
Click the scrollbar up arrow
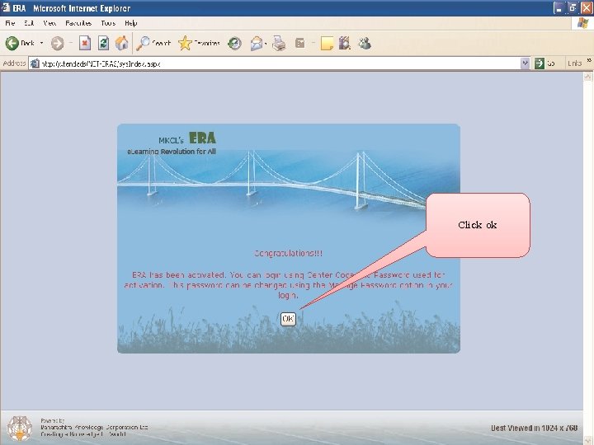click(x=587, y=77)
